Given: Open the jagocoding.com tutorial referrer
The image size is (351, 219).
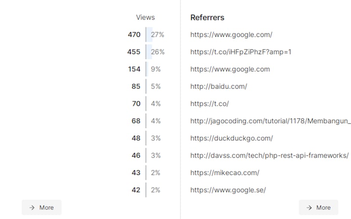Looking at the screenshot, I should [270, 121].
